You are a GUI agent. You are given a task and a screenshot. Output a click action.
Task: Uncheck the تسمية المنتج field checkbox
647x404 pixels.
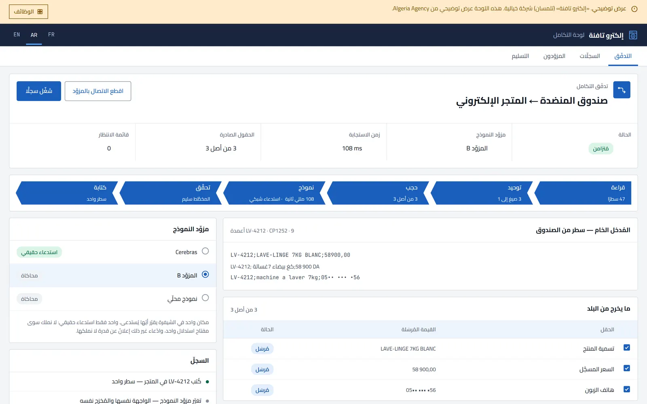pos(627,347)
